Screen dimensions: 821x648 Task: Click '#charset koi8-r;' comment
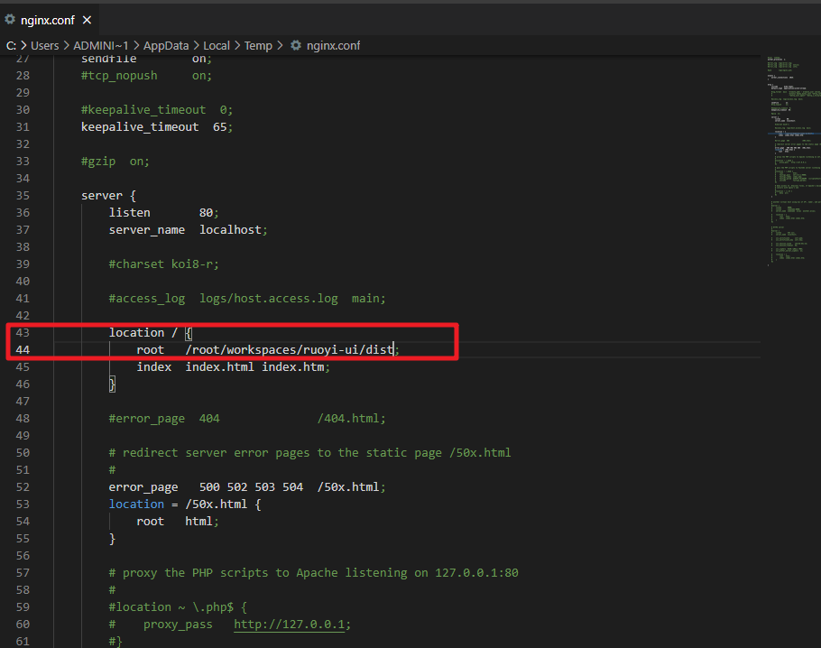[164, 264]
